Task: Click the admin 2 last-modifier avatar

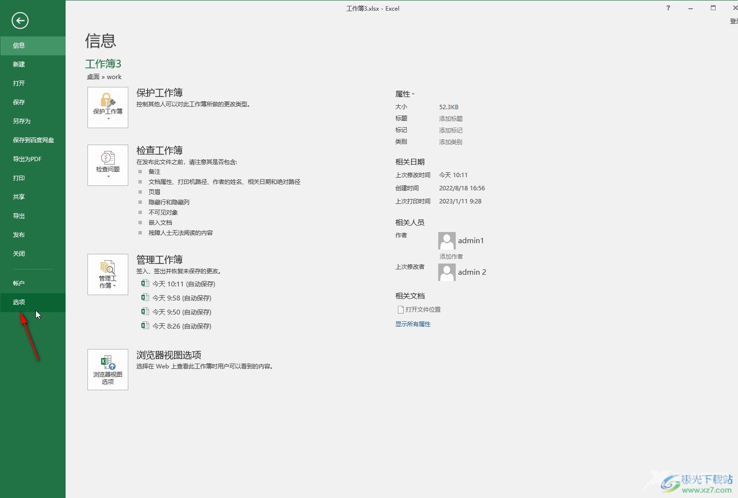Action: pyautogui.click(x=447, y=272)
